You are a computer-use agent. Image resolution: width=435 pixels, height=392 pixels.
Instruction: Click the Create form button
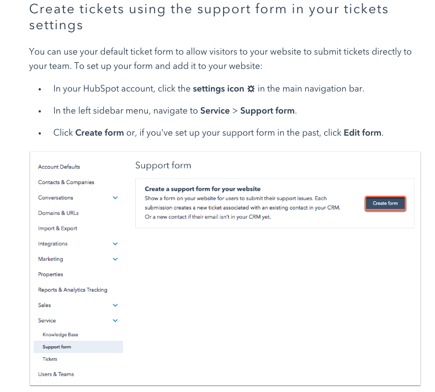pos(385,203)
